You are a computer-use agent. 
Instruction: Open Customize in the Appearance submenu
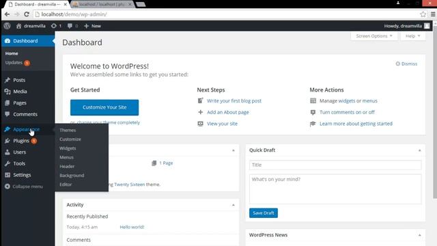click(x=70, y=139)
